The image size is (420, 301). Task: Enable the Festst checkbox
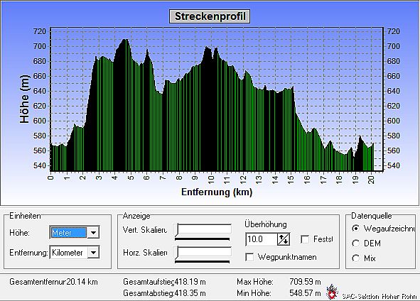(305, 239)
